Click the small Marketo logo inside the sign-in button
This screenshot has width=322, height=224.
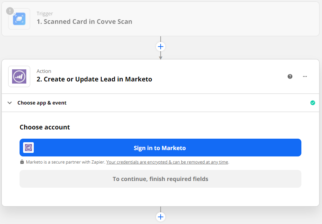28,148
